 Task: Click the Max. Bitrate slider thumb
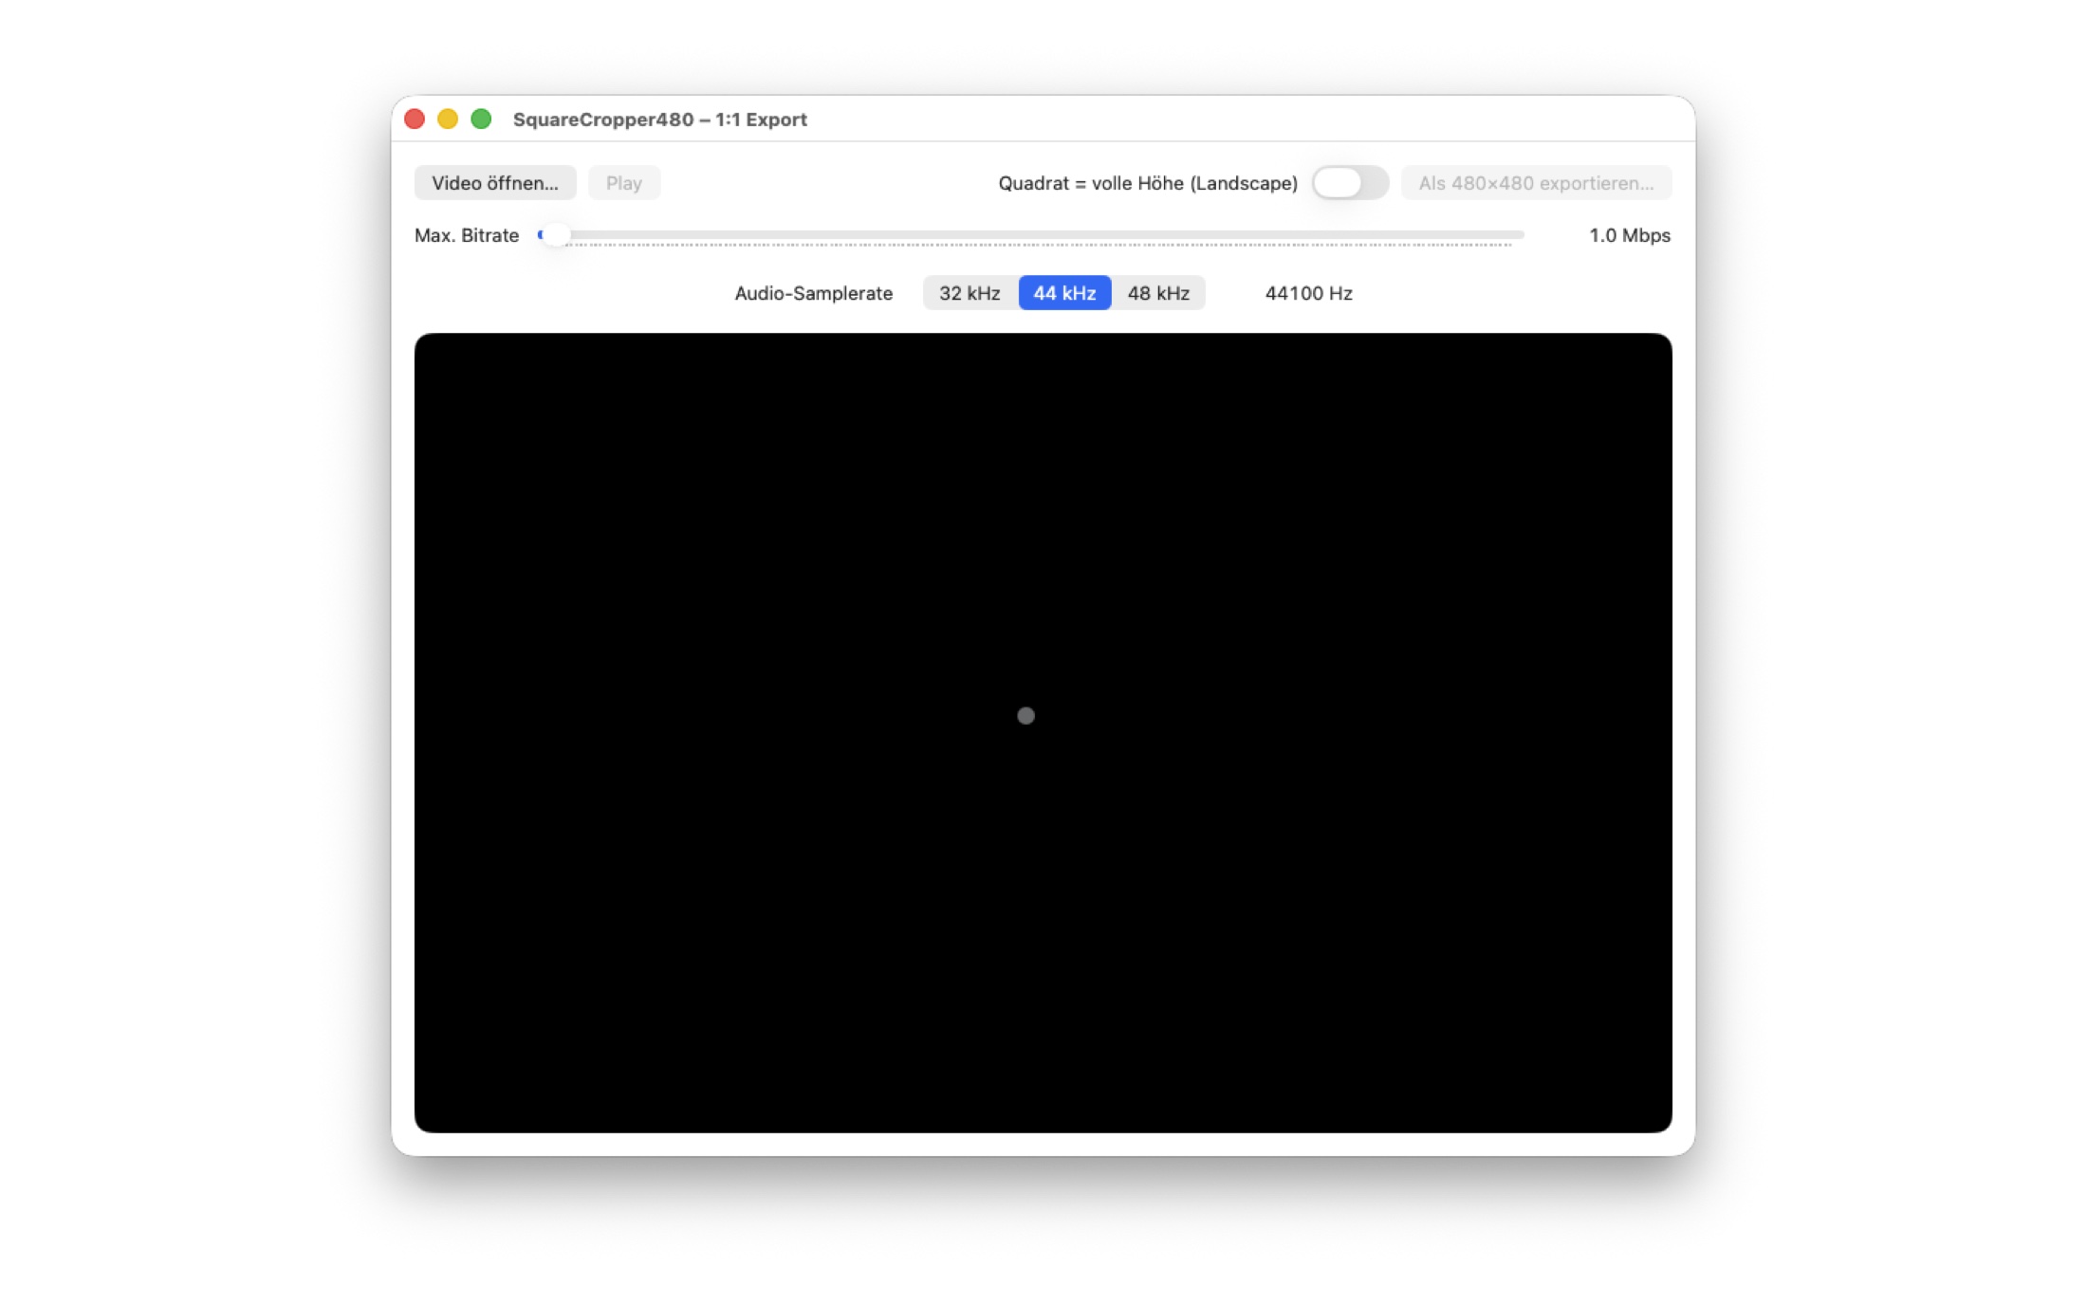point(556,235)
